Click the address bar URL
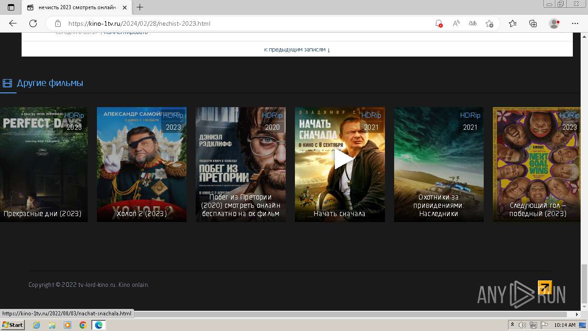The width and height of the screenshot is (588, 331). 139,23
